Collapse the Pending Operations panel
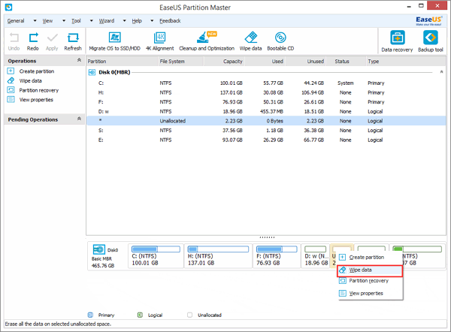Image resolution: width=451 pixels, height=332 pixels. pos(79,119)
